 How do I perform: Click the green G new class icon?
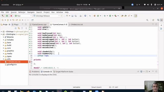coord(98,16)
